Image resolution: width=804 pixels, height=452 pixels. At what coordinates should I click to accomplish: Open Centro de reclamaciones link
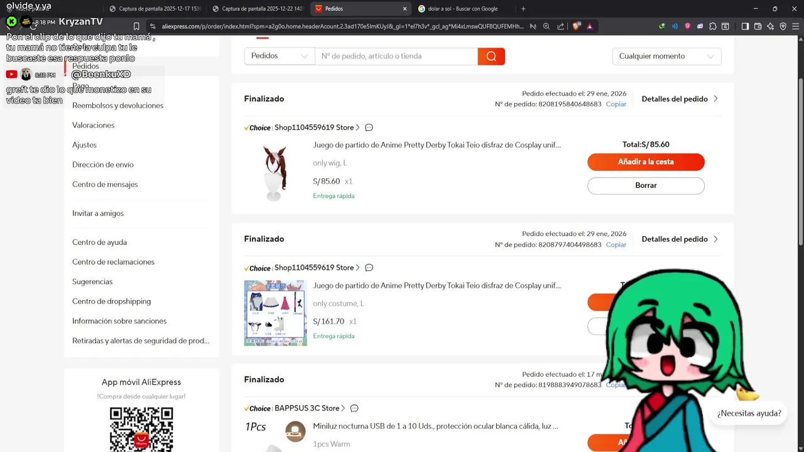(x=113, y=262)
